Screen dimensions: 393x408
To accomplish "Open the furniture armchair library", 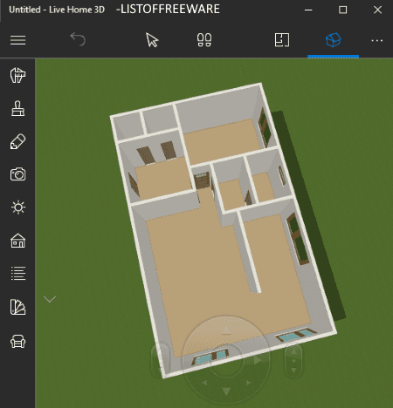I will tap(17, 341).
